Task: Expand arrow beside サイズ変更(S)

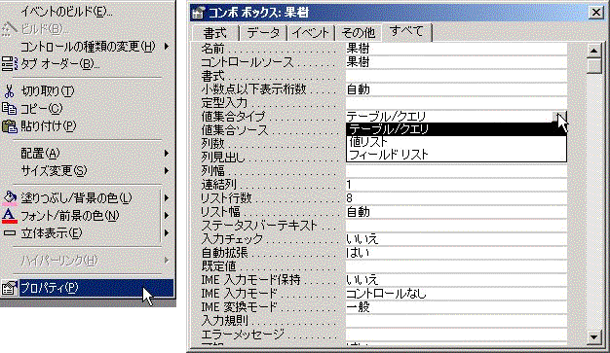Action: (x=167, y=171)
